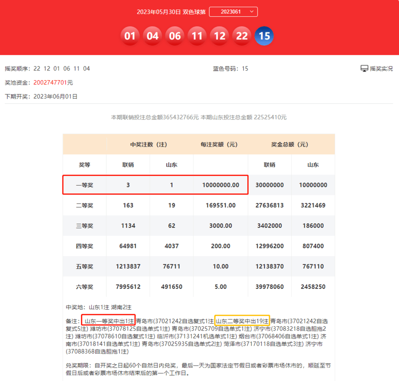Open the 2023061 draw period dropdown
399x381 pixels.
233,12
